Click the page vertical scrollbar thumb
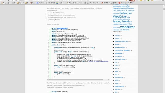Viewport: 165px width, 93px height. 164,9
